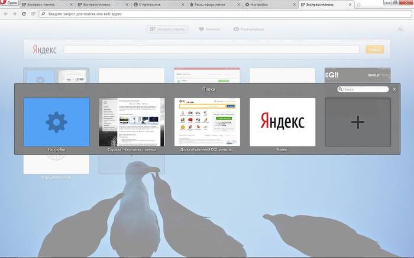Open the Справка Начальная страница tile
414x258 pixels.
tap(132, 122)
